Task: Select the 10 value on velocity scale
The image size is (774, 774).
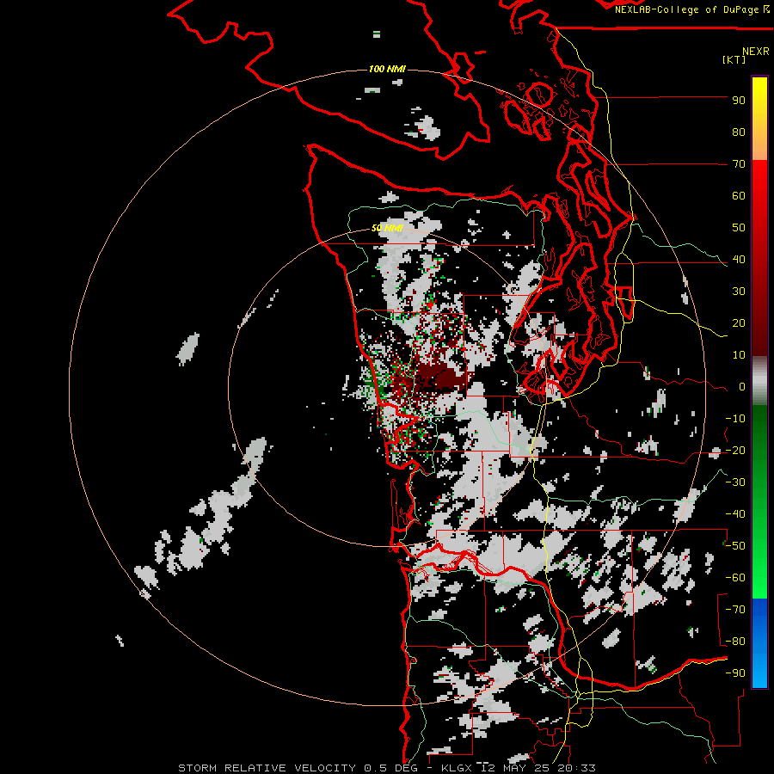Action: pos(739,355)
